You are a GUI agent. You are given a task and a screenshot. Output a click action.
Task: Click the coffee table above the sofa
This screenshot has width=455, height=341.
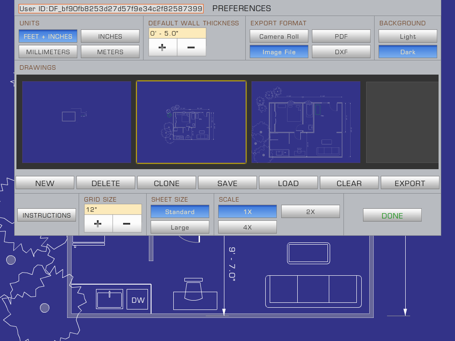(308, 253)
